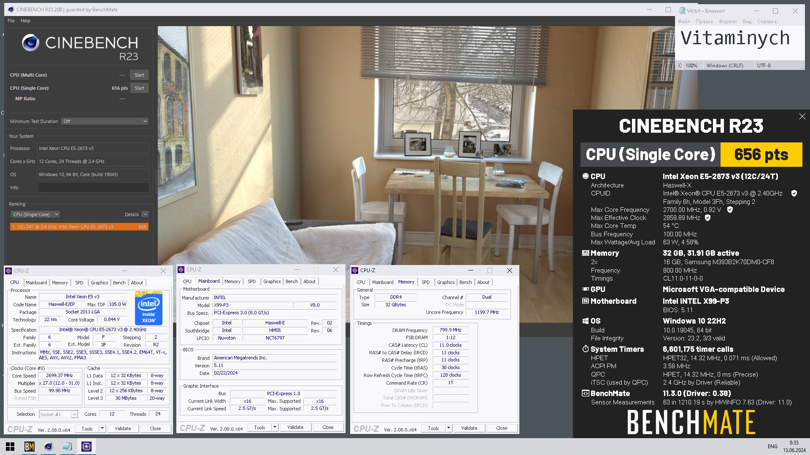The width and height of the screenshot is (810, 455).
Task: Expand ranking Details arrow
Action: pos(145,214)
